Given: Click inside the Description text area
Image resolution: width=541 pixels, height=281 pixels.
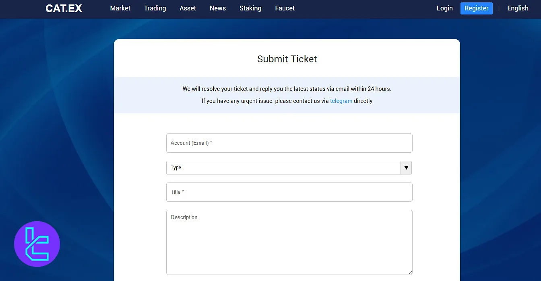Looking at the screenshot, I should pyautogui.click(x=289, y=242).
